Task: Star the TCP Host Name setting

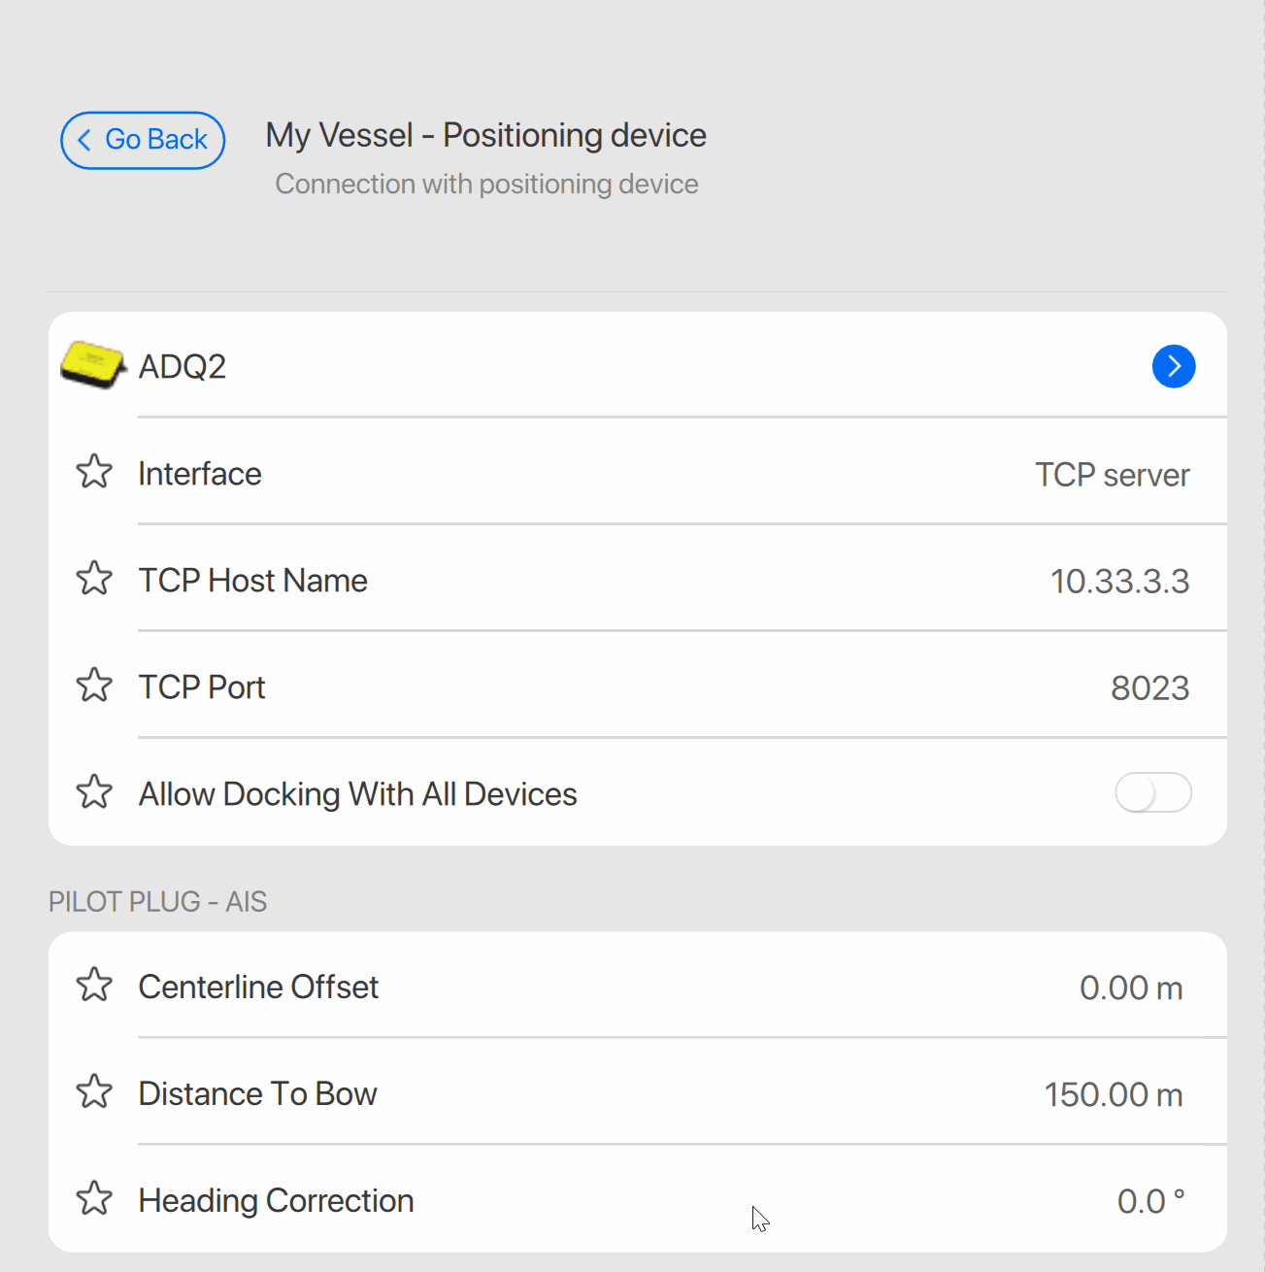Action: pos(94,579)
